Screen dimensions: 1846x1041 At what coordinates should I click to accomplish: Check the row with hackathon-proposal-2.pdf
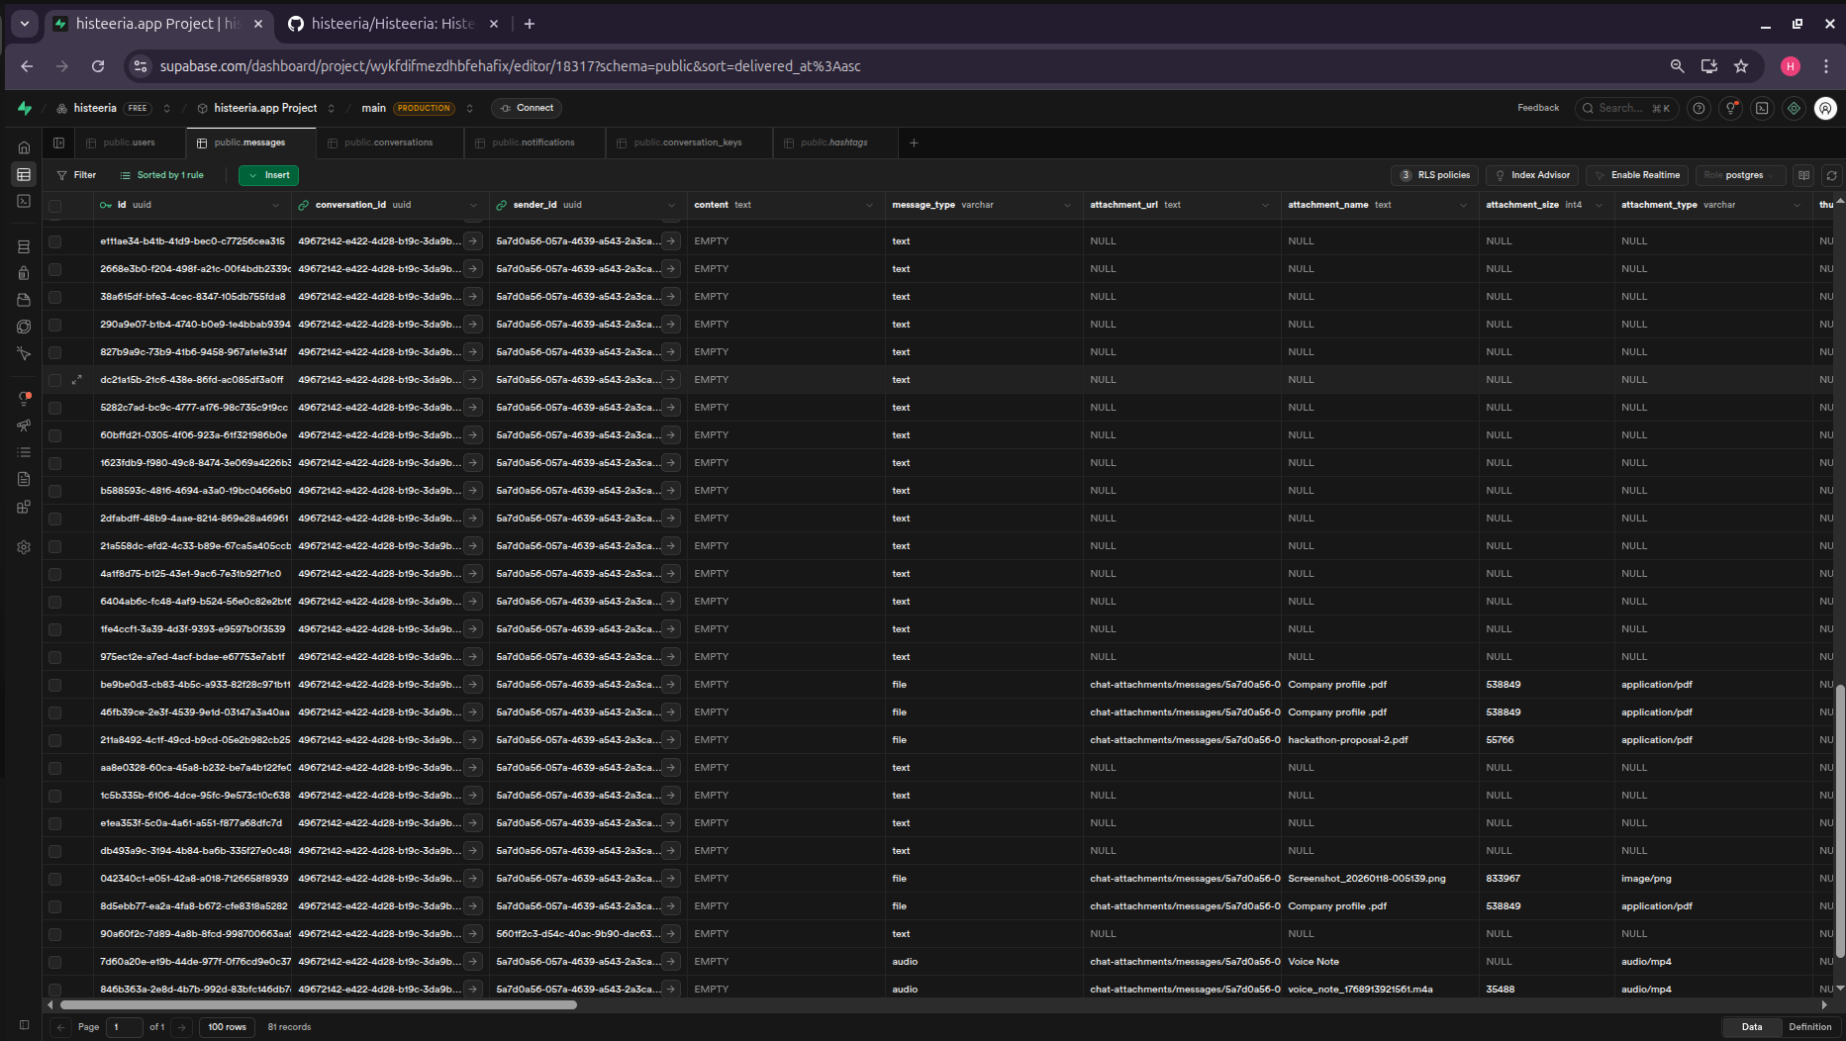coord(55,740)
